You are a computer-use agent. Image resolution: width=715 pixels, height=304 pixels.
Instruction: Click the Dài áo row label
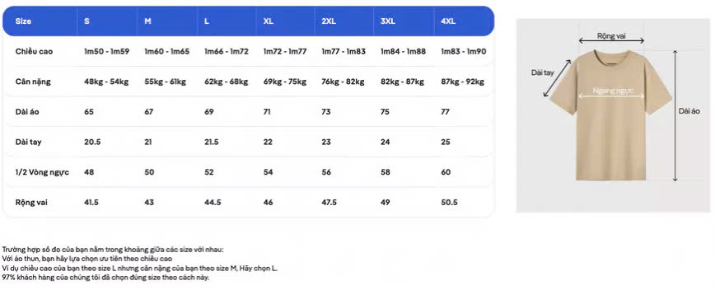point(27,112)
